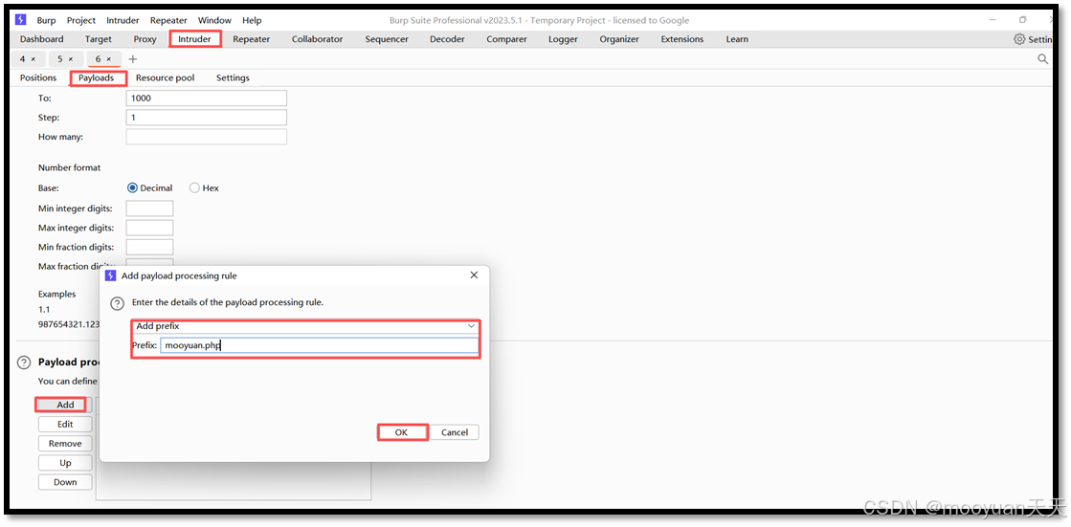Click the To field showing 1000

[207, 99]
